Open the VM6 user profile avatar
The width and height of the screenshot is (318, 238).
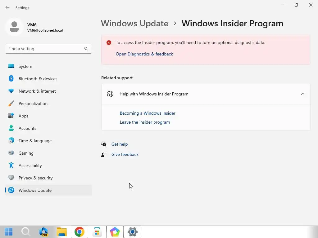point(14,27)
